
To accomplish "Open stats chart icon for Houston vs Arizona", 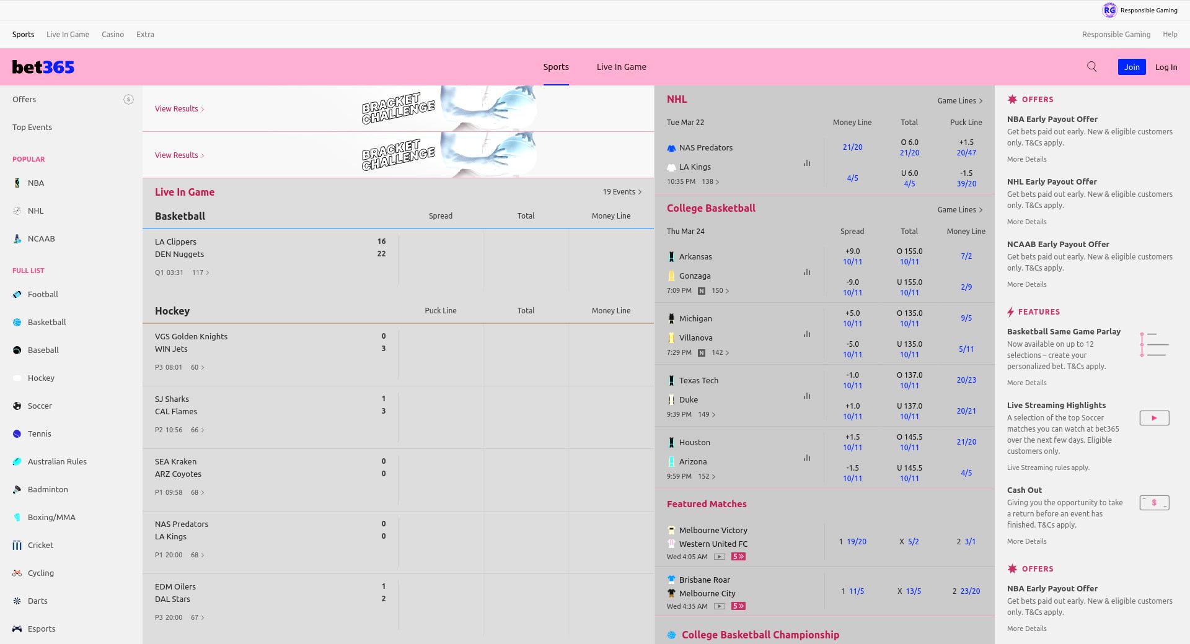I will pos(807,458).
